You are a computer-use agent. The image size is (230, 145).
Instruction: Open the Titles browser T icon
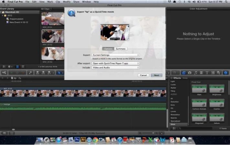point(207,72)
